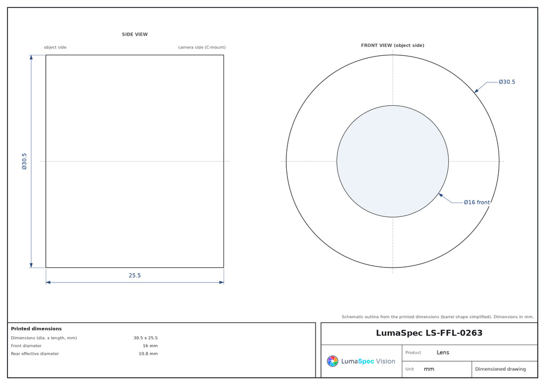Click the vertical Ø30.5 dimension in side view
545x385 pixels.
pyautogui.click(x=24, y=162)
